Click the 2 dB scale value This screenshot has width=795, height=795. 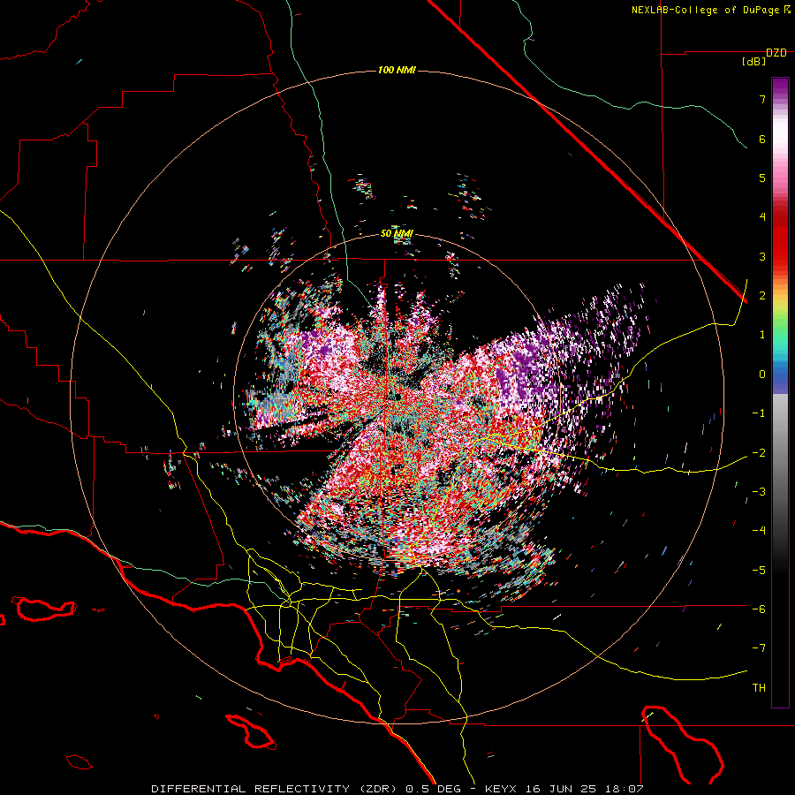762,296
